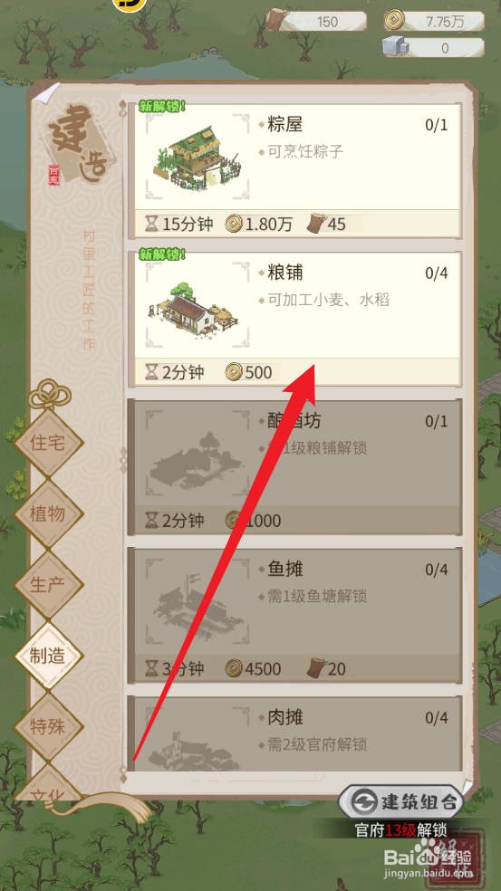Switch to the 生产 category tab

(48, 585)
